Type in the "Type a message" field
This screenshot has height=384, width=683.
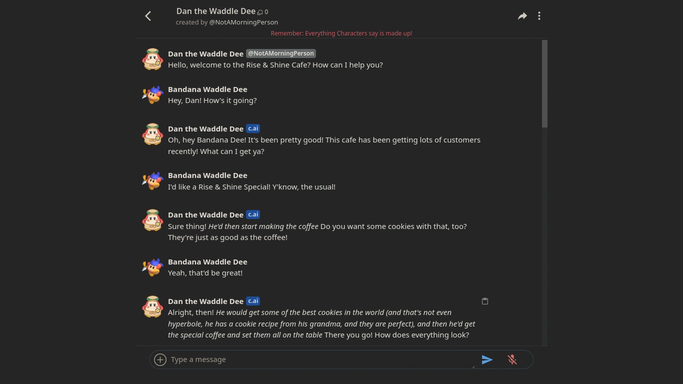pyautogui.click(x=320, y=359)
